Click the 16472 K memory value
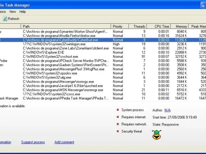Screen dimensions: 206x154 181,98
